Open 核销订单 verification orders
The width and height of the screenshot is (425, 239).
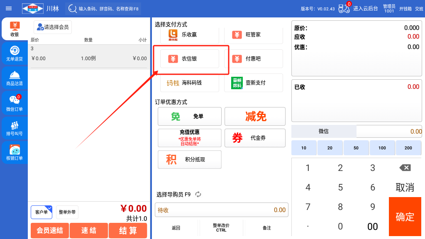click(15, 152)
